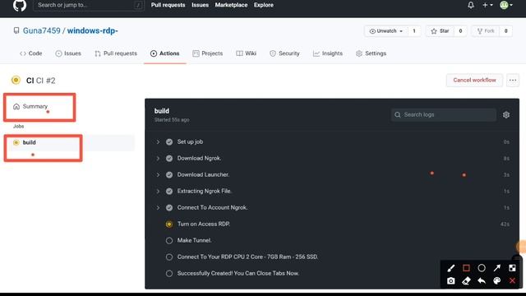The height and width of the screenshot is (296, 526).
Task: Focus the Search or jump to field
Action: (89, 5)
